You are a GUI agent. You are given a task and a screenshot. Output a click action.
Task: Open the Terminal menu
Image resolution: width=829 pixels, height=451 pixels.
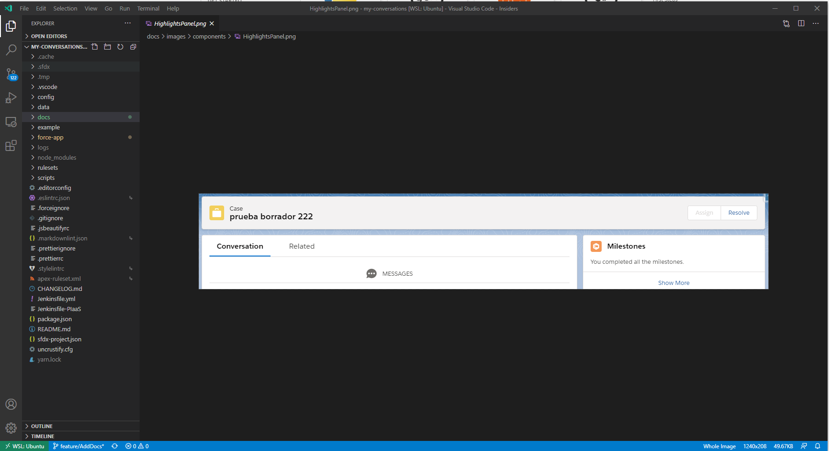[148, 8]
